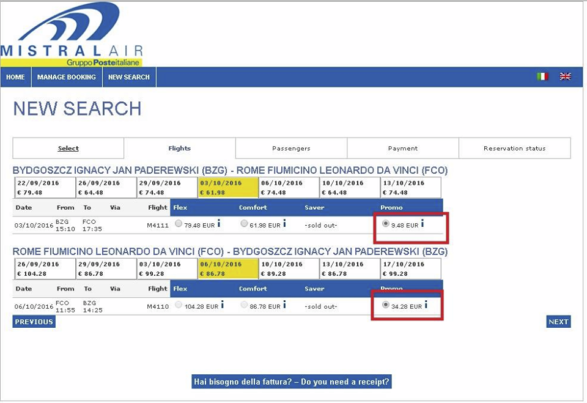
Task: Choose return date 13/10/2016 at €86.78
Action: [350, 269]
